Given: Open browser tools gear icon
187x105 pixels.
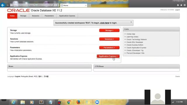Looking at the screenshot, I should pos(185,5).
